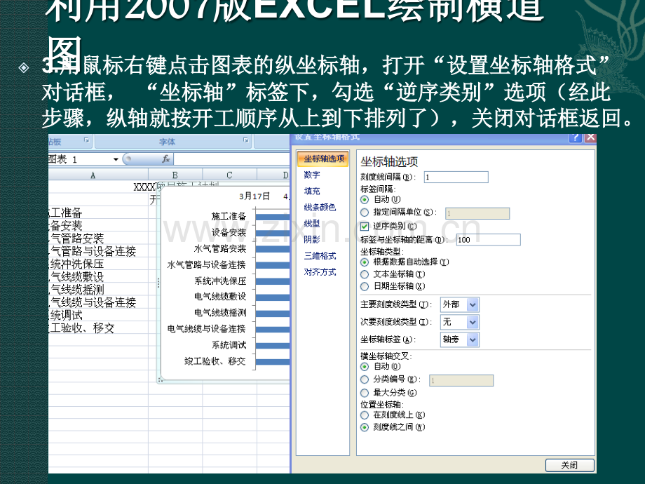Toggle the 逆序类别 checkbox
This screenshot has height=484, width=645.
[365, 227]
